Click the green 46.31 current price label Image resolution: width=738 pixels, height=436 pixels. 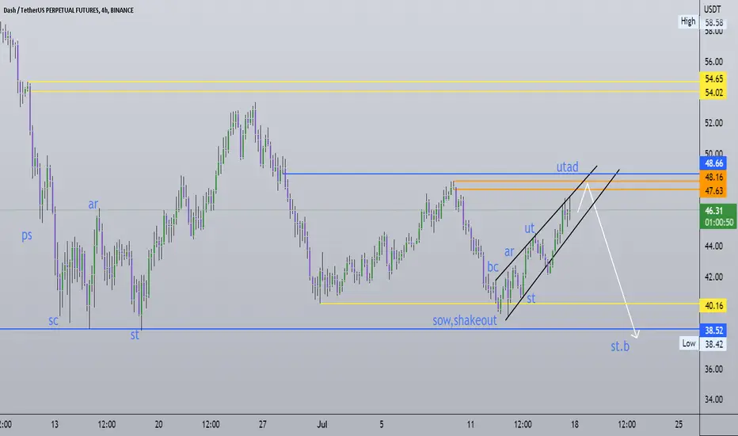click(x=713, y=211)
